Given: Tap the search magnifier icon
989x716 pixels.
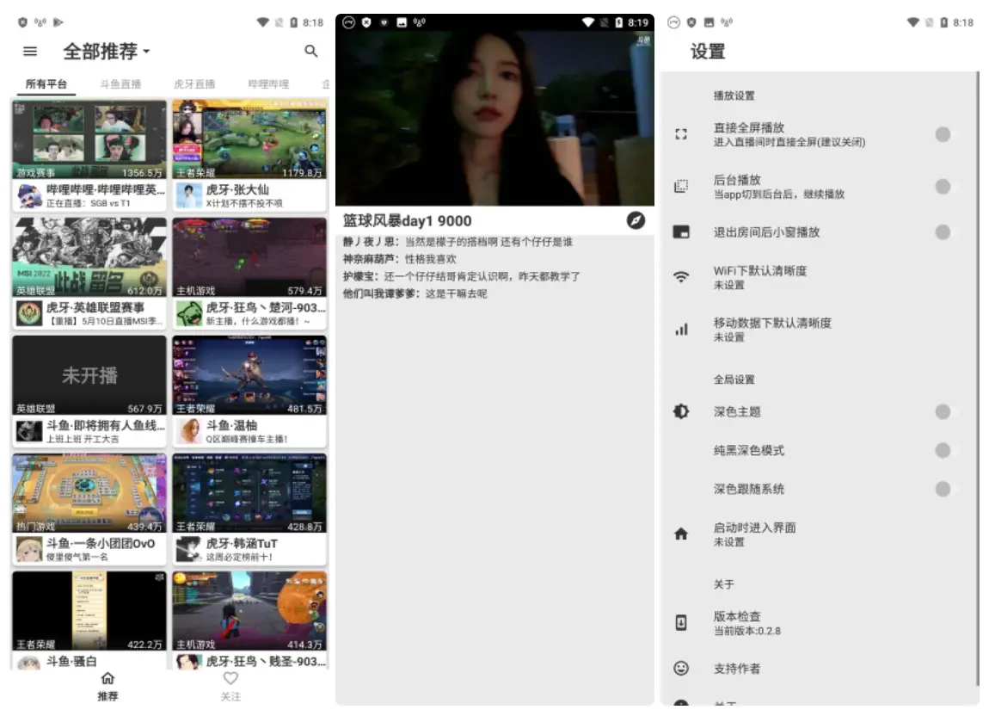Looking at the screenshot, I should [311, 52].
